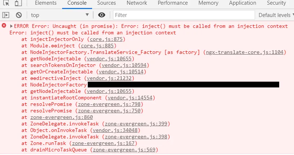294x155 pixels.
Task: Click the inspect element picker icon
Action: [x=6, y=3]
